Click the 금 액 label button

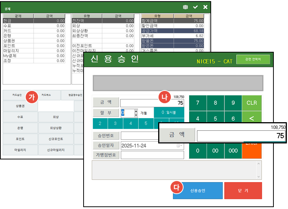[x=106, y=102]
